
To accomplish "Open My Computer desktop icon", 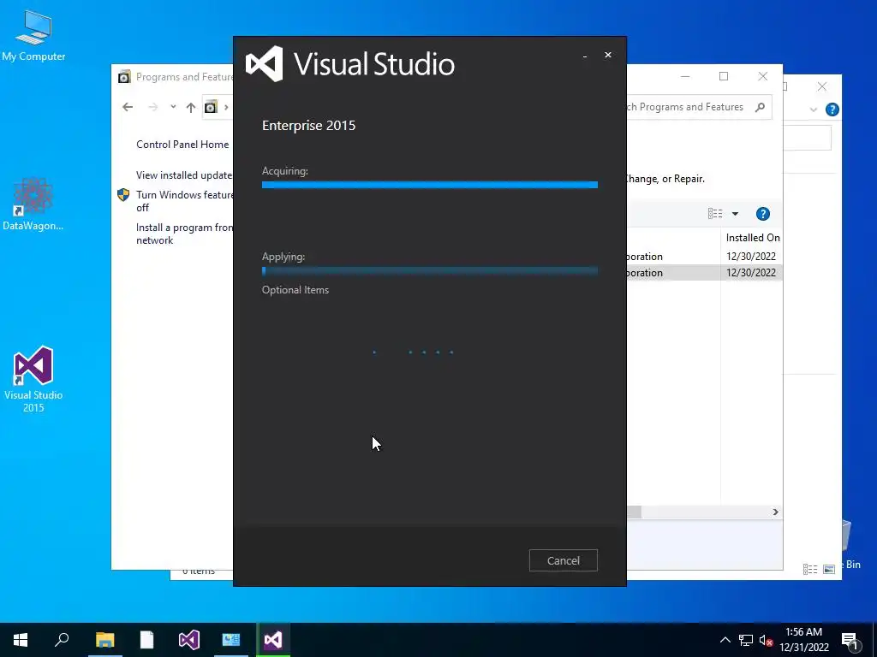I will point(33,36).
